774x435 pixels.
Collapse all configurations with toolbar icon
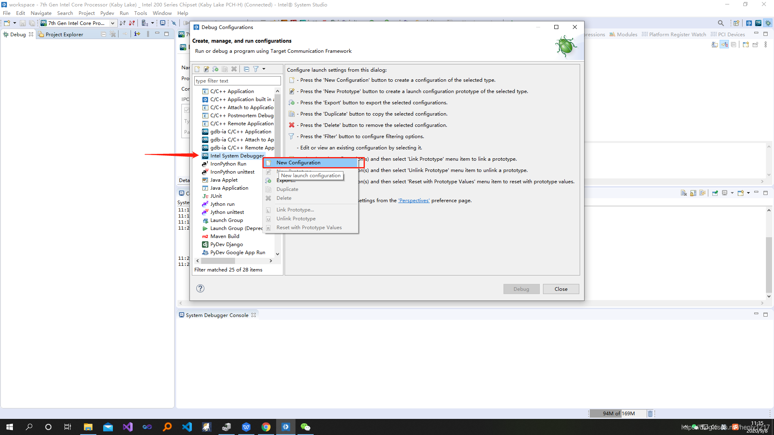point(246,69)
